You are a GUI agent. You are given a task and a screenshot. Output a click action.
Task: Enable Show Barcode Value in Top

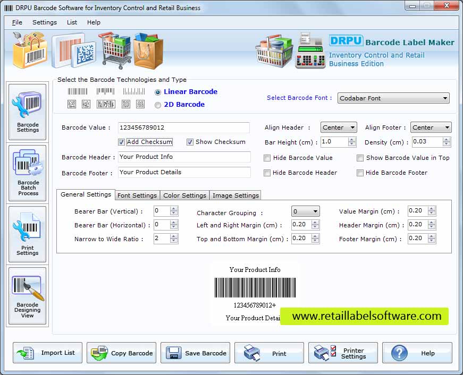click(360, 158)
